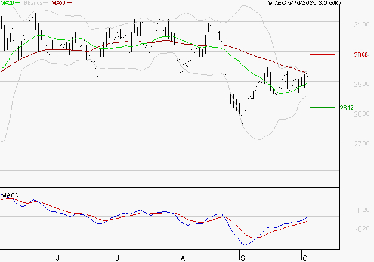374x262 pixels.
Task: Click the MA20 legend label
Action: (7, 3)
